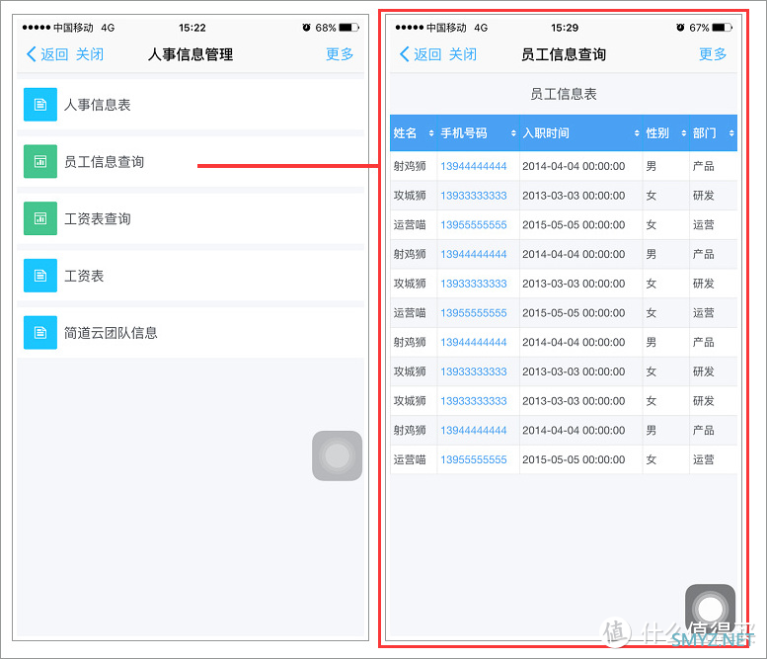Tap the signal dots in the left phone status bar
Image resolution: width=767 pixels, height=659 pixels.
tap(37, 28)
